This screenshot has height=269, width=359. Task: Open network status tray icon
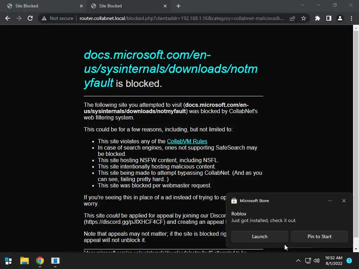[x=308, y=261]
